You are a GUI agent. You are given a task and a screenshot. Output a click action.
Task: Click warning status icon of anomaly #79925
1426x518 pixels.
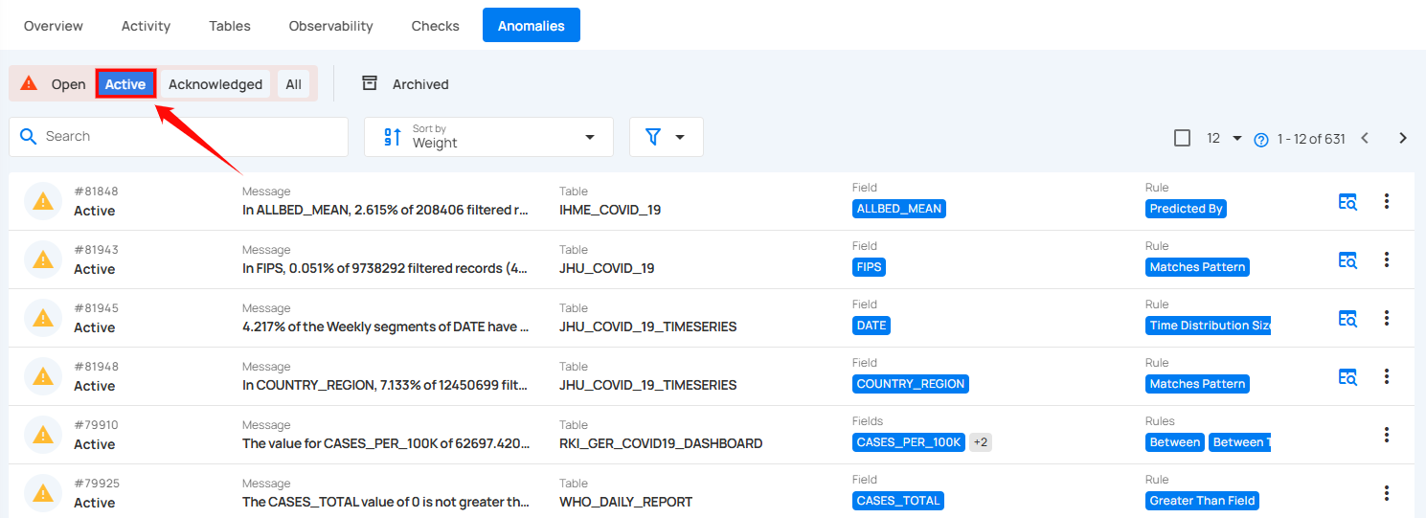click(43, 493)
